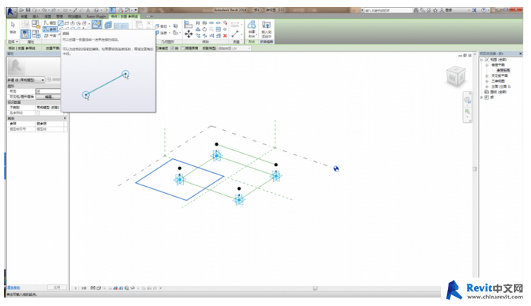The width and height of the screenshot is (531, 306).
Task: Collapse the Other section in Properties
Action: [65, 118]
